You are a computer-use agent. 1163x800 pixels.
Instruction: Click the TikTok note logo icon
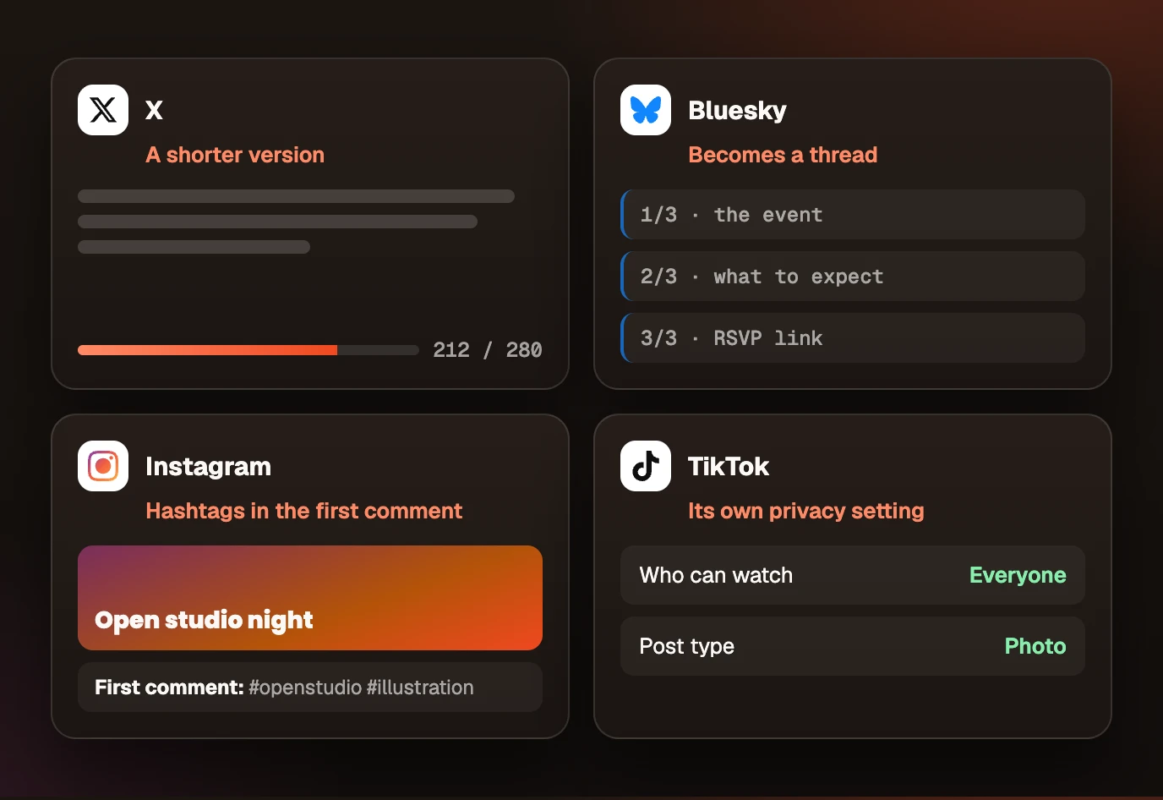click(x=646, y=466)
